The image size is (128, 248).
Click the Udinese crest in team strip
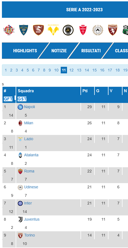98,30
